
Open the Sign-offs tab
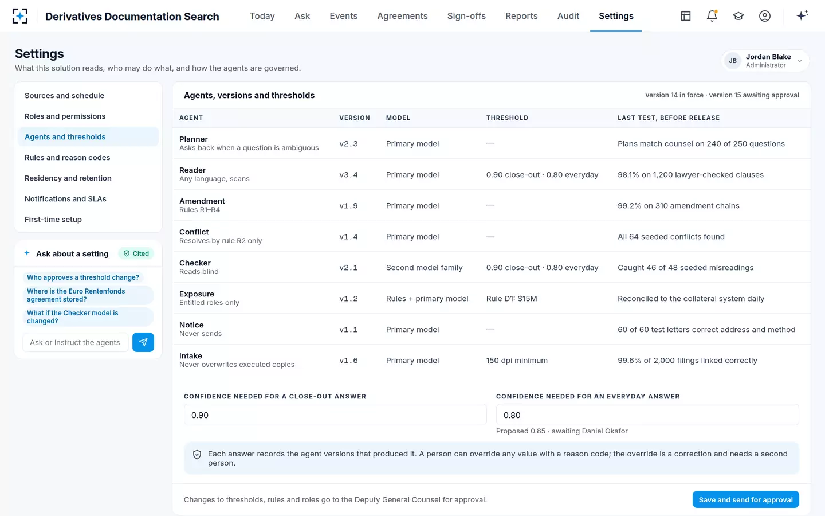[466, 16]
